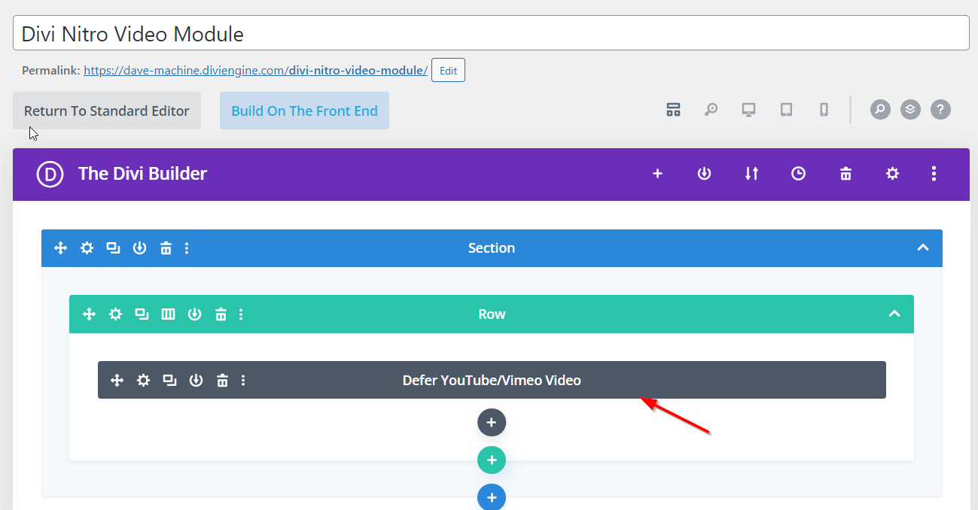Switch to tablet preview mode
Viewport: 978px width, 510px height.
(786, 109)
